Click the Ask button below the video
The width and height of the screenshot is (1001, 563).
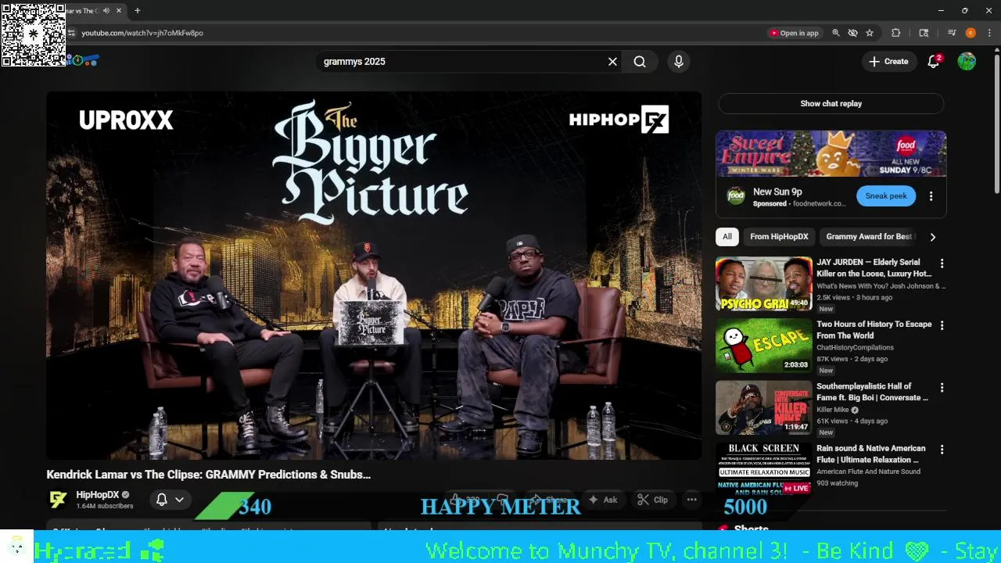tap(602, 500)
